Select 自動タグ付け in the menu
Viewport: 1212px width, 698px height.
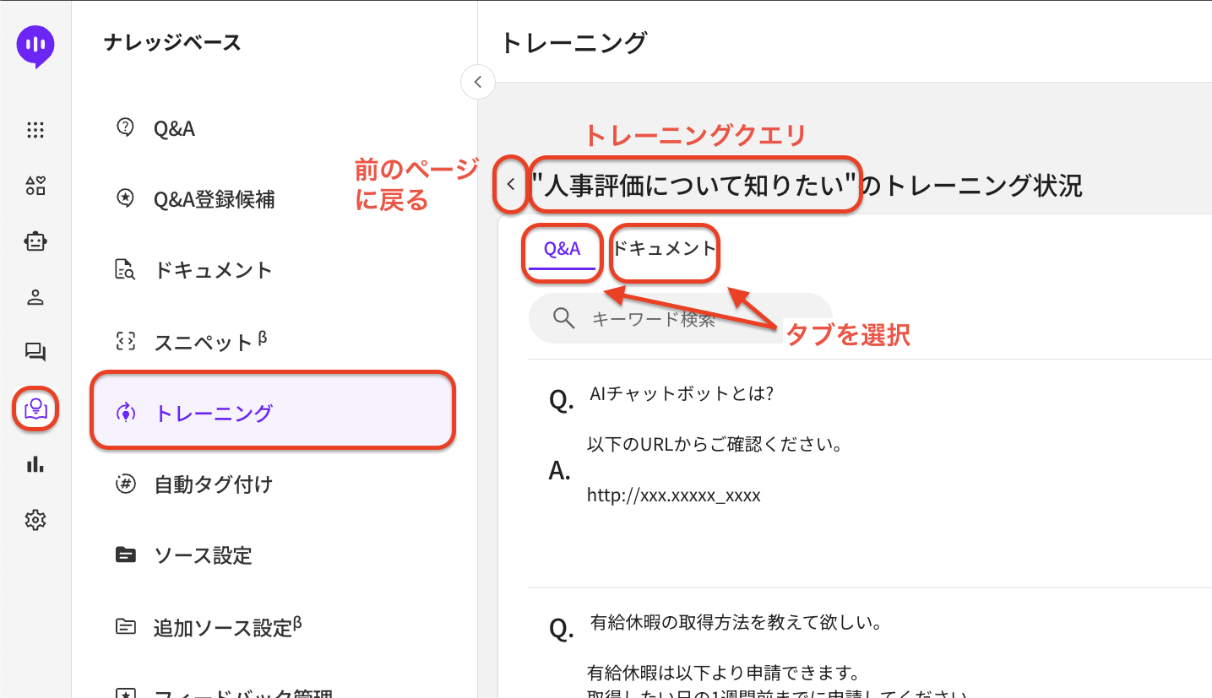[213, 484]
